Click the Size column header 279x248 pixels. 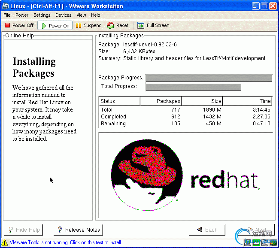(x=202, y=101)
